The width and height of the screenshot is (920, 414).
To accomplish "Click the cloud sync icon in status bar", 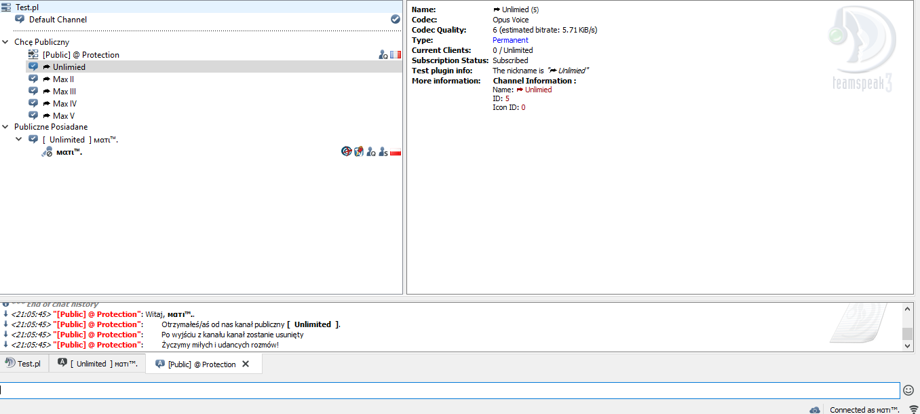I will pos(815,410).
